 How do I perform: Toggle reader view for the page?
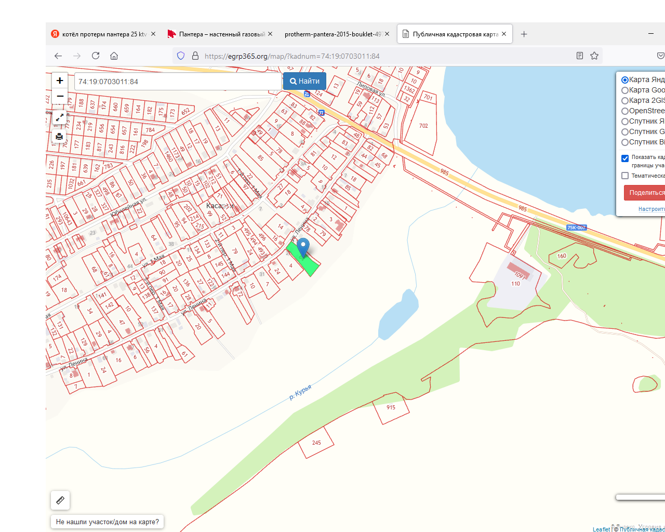point(580,56)
